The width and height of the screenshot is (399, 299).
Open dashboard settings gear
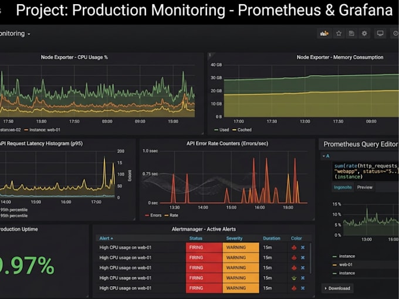[364, 33]
